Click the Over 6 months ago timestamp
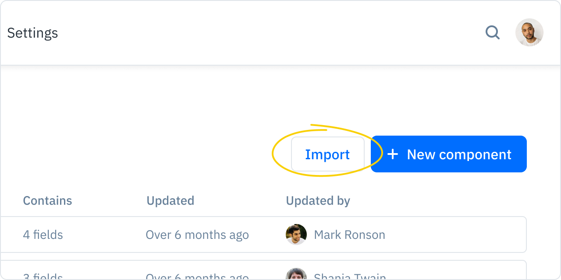This screenshot has height=280, width=561. point(197,234)
